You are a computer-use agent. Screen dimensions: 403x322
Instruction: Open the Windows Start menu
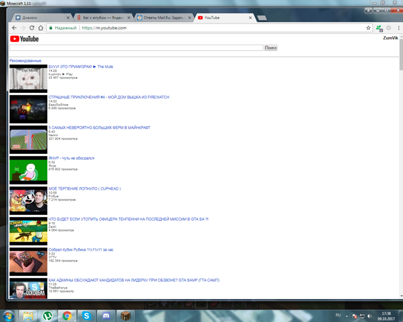tap(8, 315)
